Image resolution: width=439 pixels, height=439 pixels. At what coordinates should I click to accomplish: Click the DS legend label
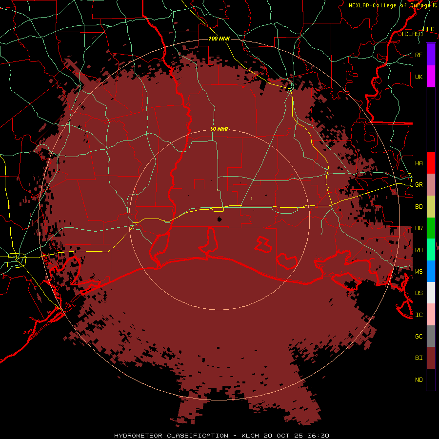coord(419,293)
